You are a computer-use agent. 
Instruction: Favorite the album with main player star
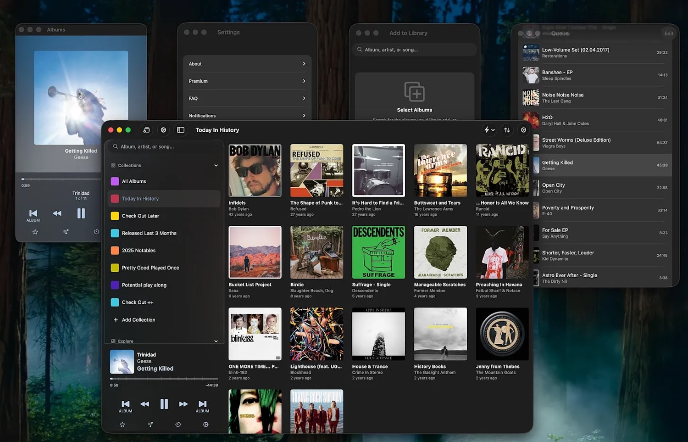122,425
